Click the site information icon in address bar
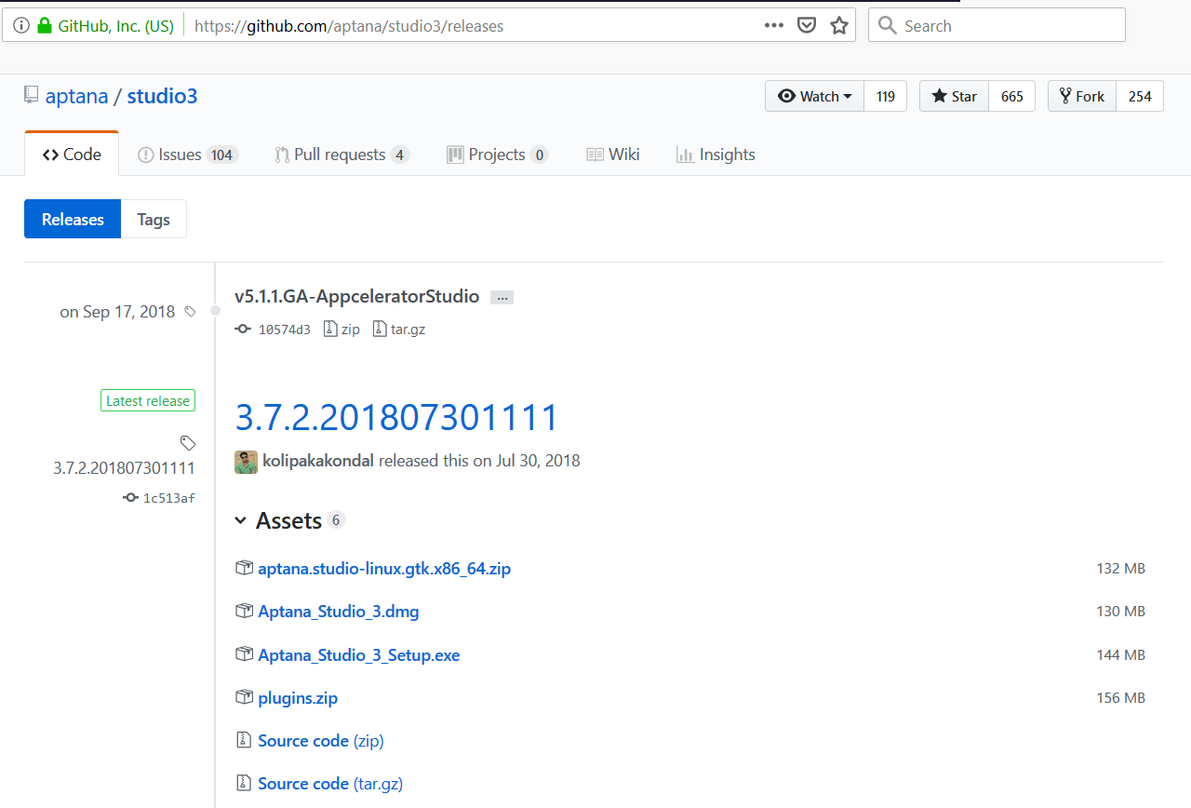Image resolution: width=1191 pixels, height=808 pixels. click(x=21, y=26)
